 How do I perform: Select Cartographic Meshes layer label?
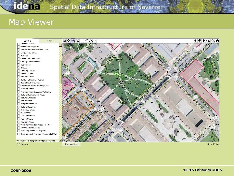[x=31, y=62]
